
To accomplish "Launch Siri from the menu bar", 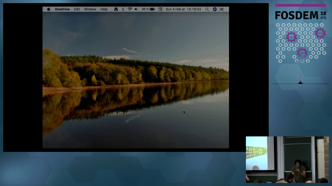I will pos(215,9).
